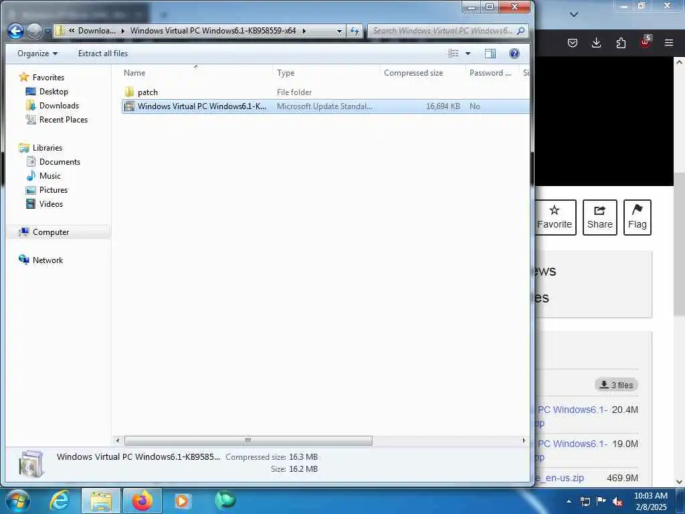Screen dimensions: 685x514
Task: Click the Change your view icon
Action: 454,54
